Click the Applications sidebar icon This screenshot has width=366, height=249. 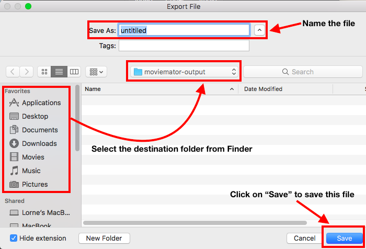click(x=14, y=103)
